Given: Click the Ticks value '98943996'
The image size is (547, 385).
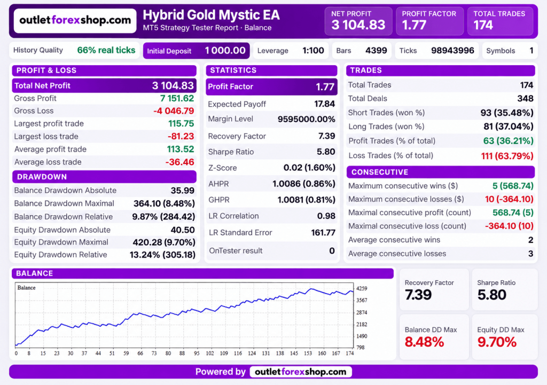Looking at the screenshot, I should (452, 51).
